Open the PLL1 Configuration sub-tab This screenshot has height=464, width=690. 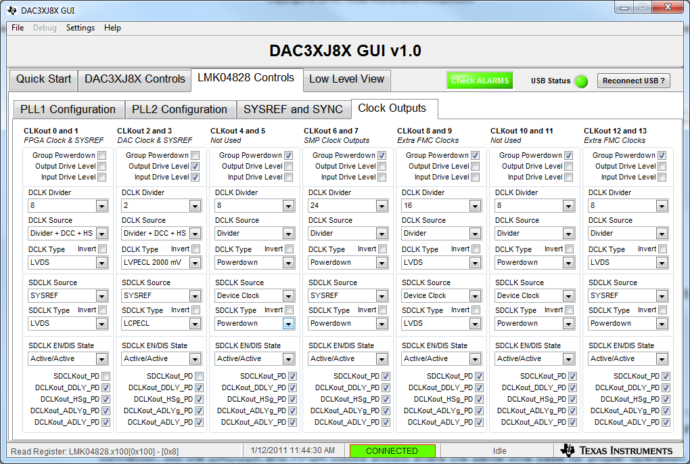pos(68,109)
